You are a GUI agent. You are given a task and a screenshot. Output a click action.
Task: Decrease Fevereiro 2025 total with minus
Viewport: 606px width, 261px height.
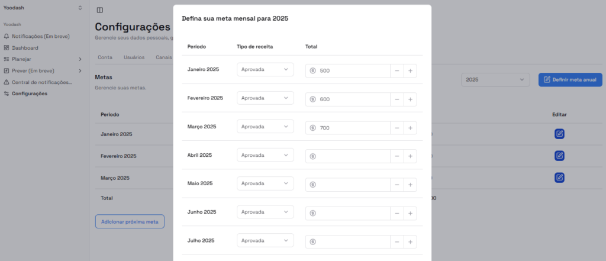pos(397,99)
